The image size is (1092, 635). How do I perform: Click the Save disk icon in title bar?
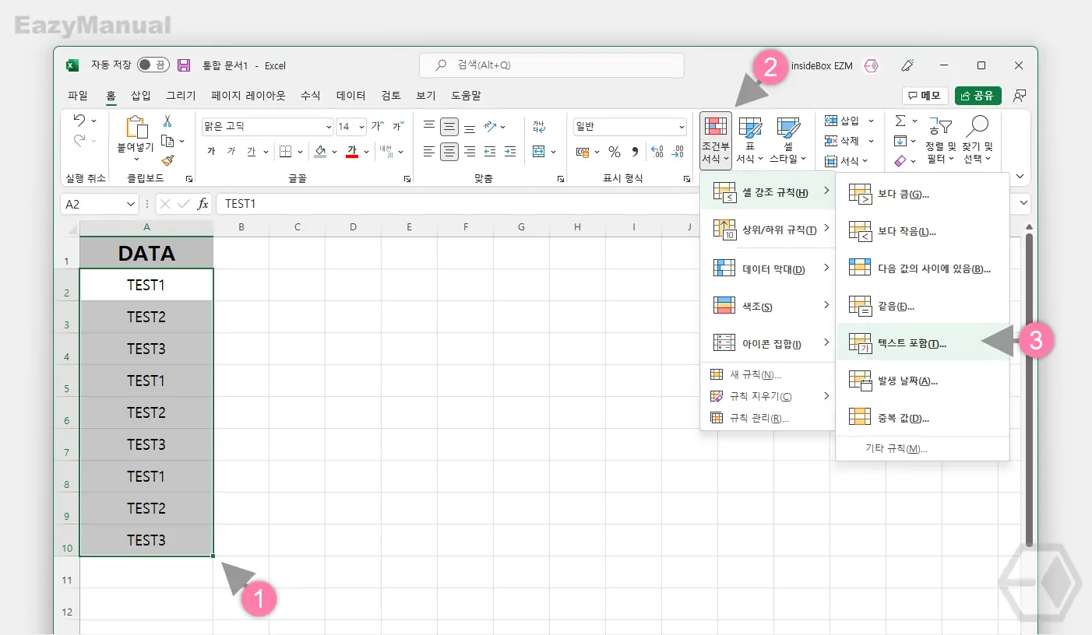[184, 65]
